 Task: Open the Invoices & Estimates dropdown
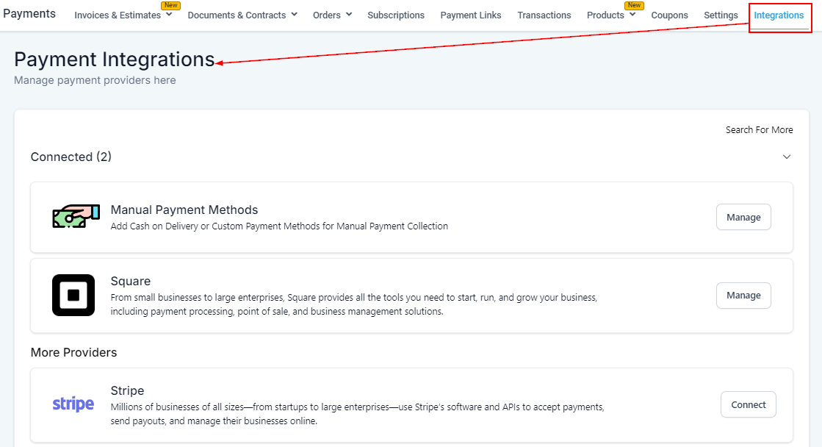click(x=123, y=15)
